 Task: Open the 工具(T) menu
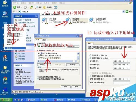pos(47,3)
